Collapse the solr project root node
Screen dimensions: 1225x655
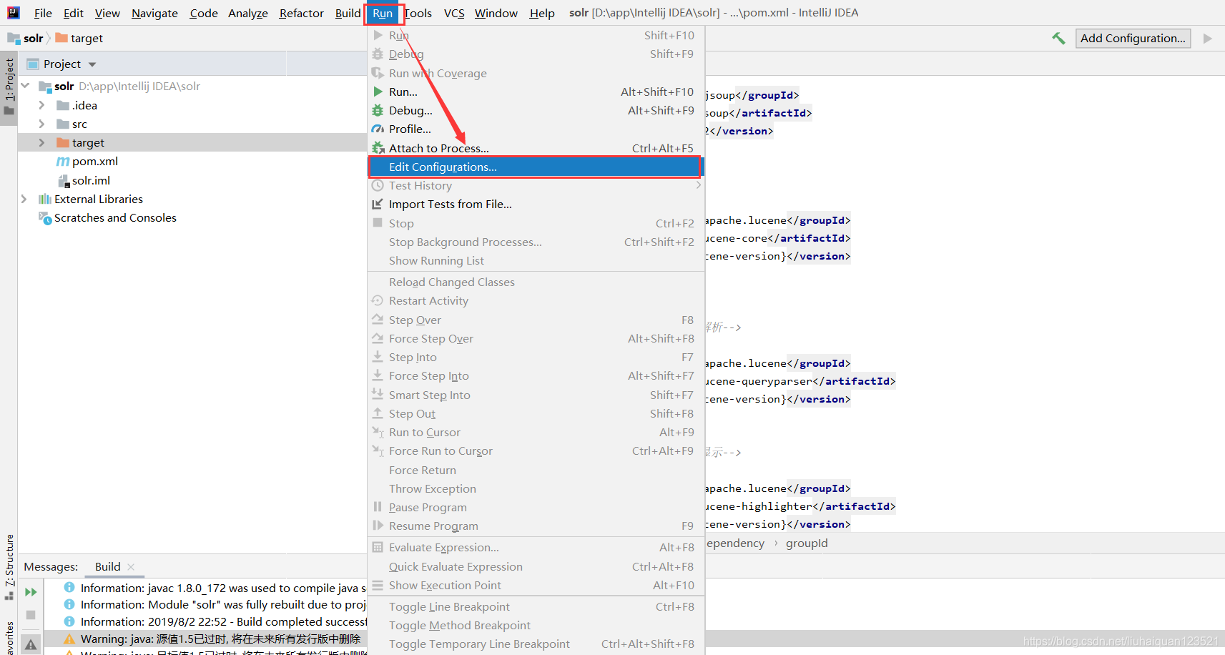pos(25,86)
